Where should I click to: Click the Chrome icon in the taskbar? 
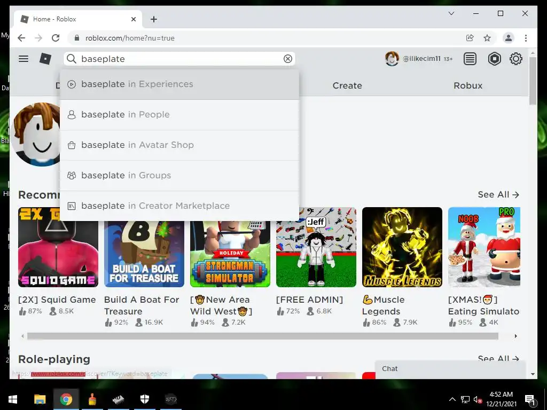tap(66, 399)
